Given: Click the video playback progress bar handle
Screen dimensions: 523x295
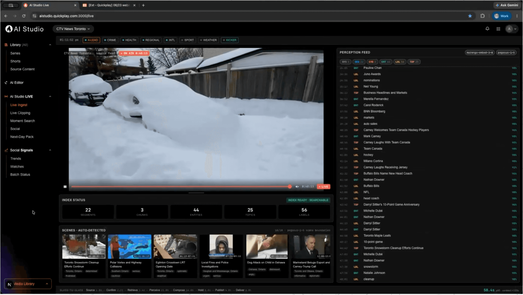Looking at the screenshot, I should point(290,187).
